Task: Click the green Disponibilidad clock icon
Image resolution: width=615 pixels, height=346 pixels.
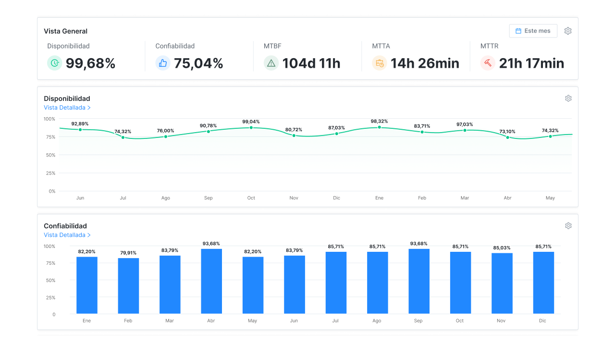Action: click(x=55, y=63)
